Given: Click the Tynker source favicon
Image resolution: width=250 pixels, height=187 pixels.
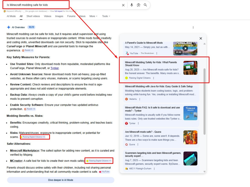Looking at the screenshot, I should point(126,123).
